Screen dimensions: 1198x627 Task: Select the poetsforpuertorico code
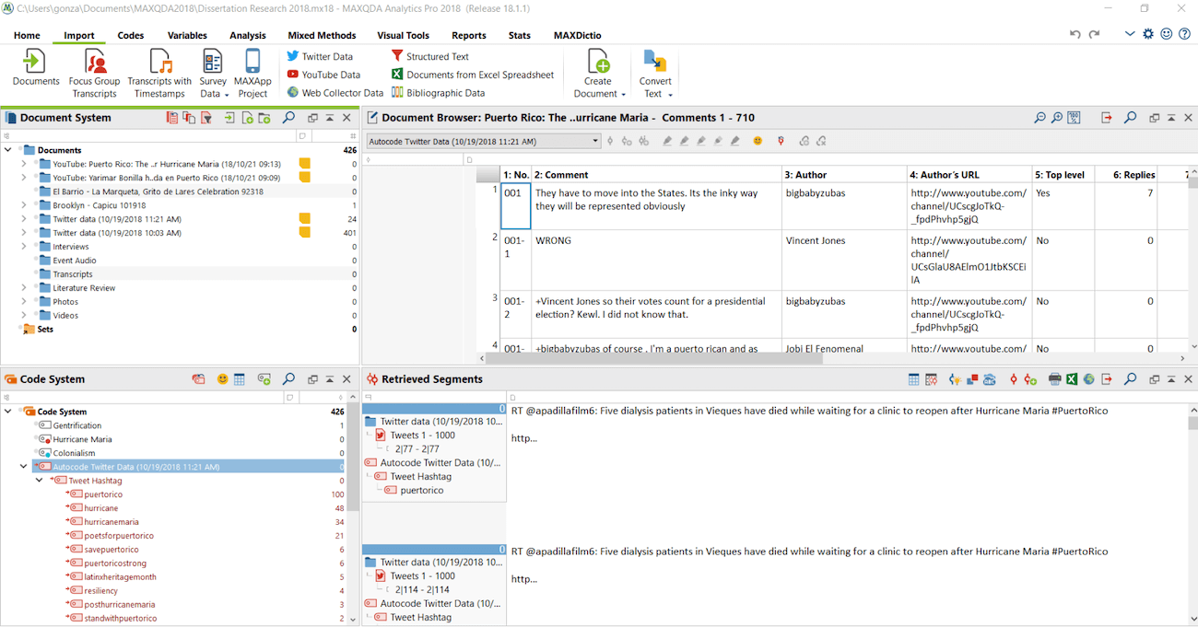[118, 536]
